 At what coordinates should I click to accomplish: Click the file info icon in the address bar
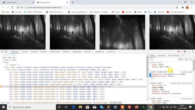[18, 7]
